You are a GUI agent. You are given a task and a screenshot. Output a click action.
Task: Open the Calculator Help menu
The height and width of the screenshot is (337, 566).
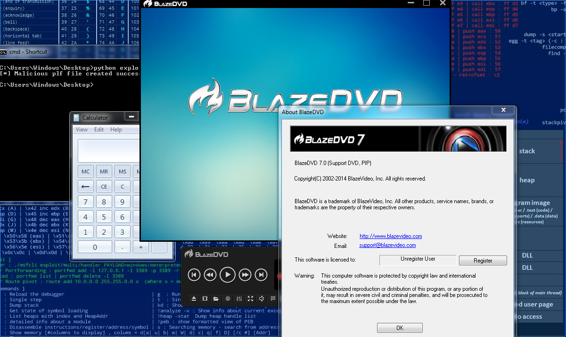(116, 130)
